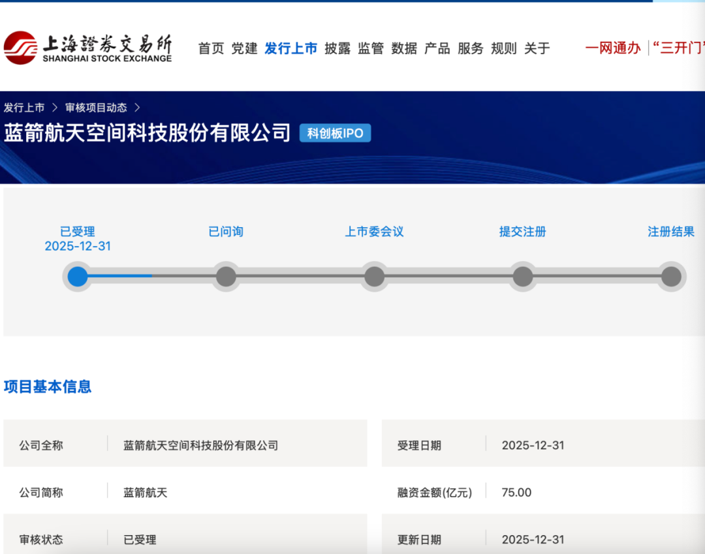Click the 一网通办 link
Screen dimensions: 705x554
(612, 48)
